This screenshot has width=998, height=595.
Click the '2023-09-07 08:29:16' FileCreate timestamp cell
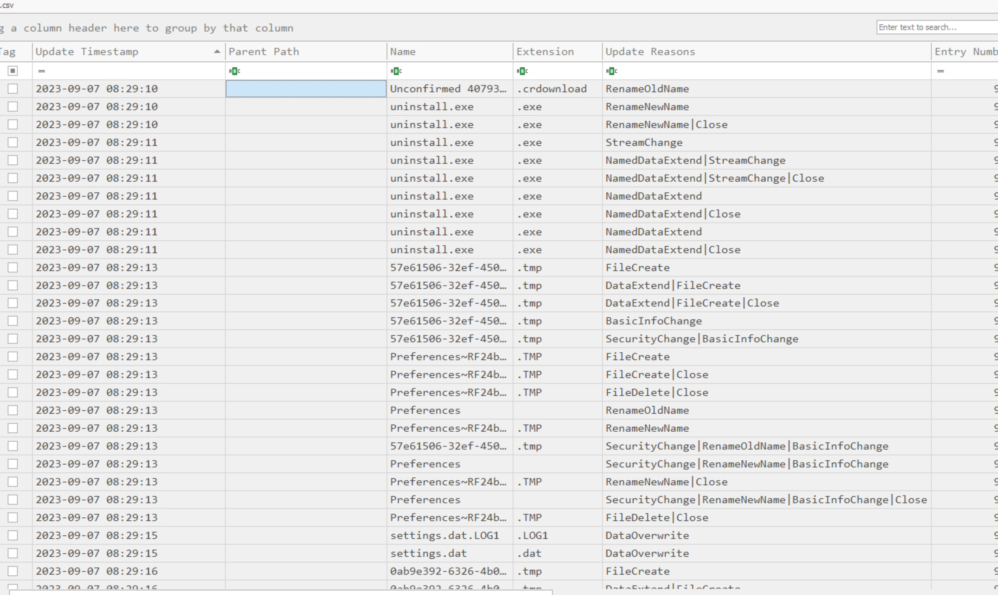[128, 571]
